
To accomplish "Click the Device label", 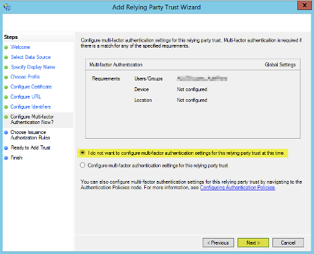I will pos(142,89).
